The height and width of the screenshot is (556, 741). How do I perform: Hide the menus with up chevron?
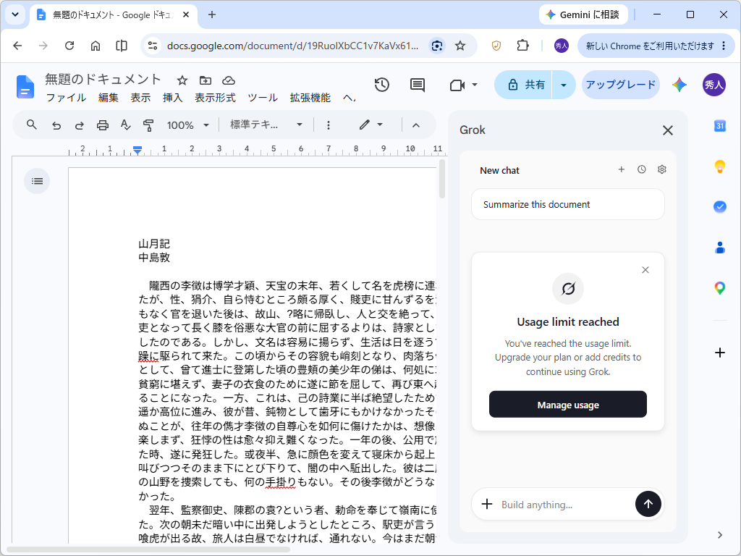416,125
